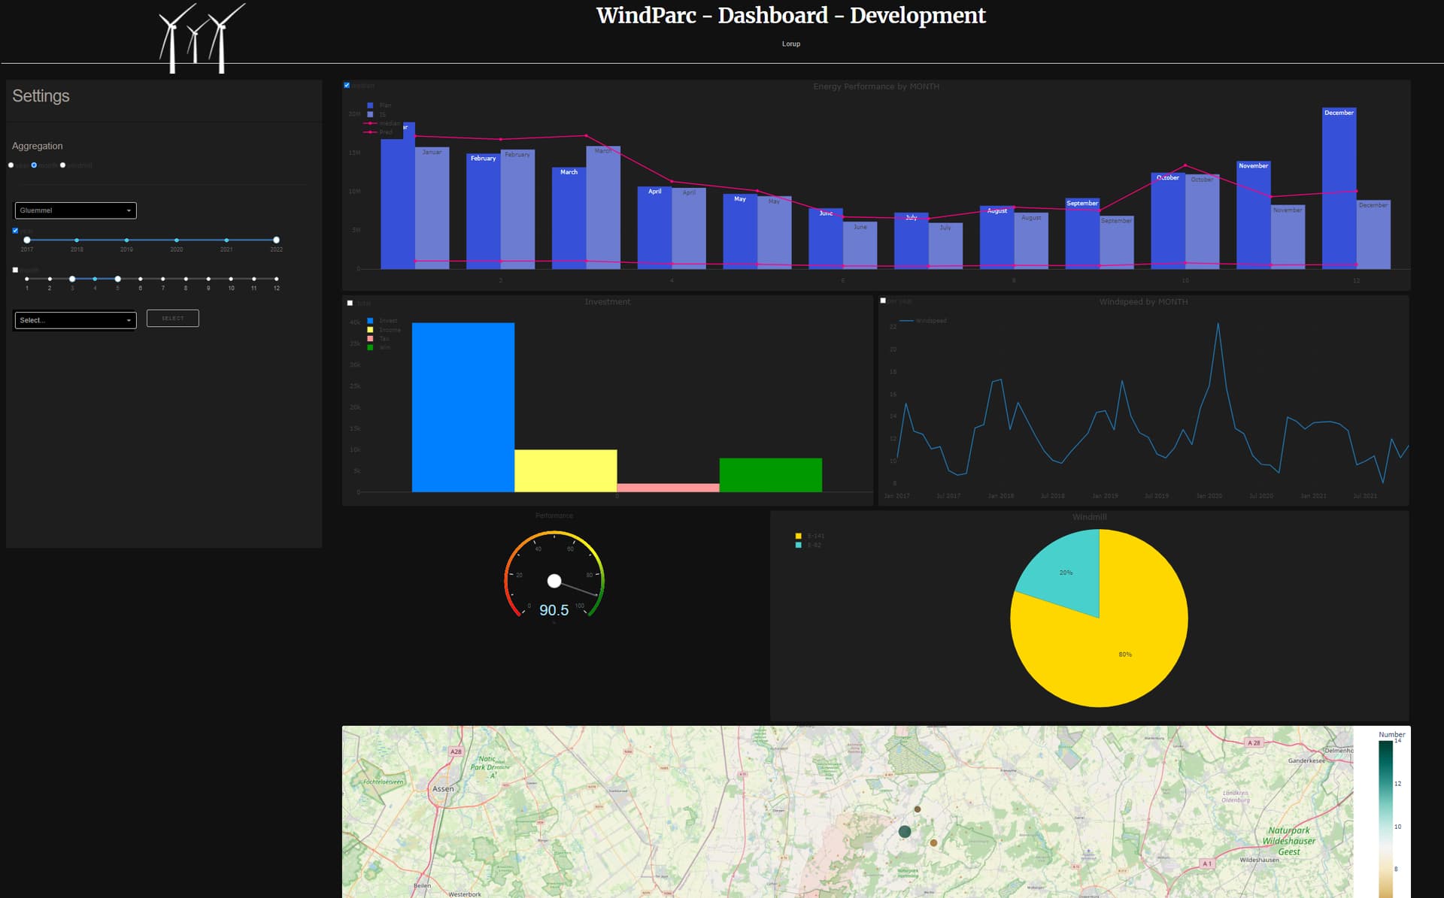Click the large green map marker
1444x898 pixels.
[x=905, y=831]
